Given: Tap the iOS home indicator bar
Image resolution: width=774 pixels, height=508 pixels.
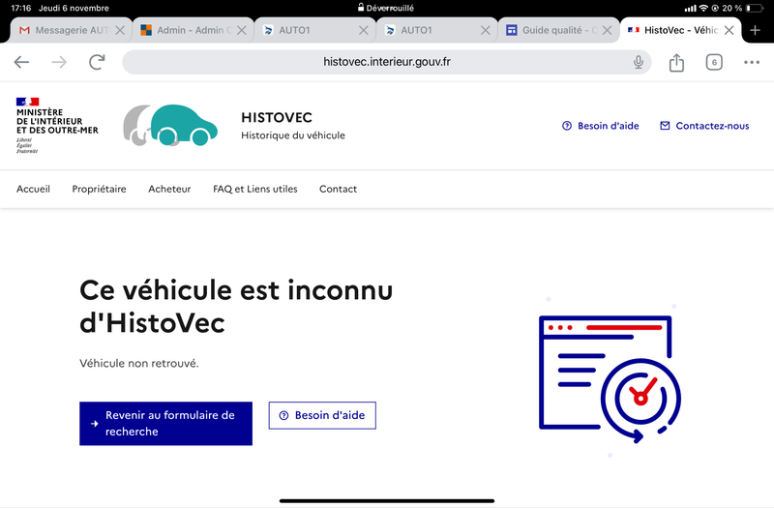Looking at the screenshot, I should [386, 500].
